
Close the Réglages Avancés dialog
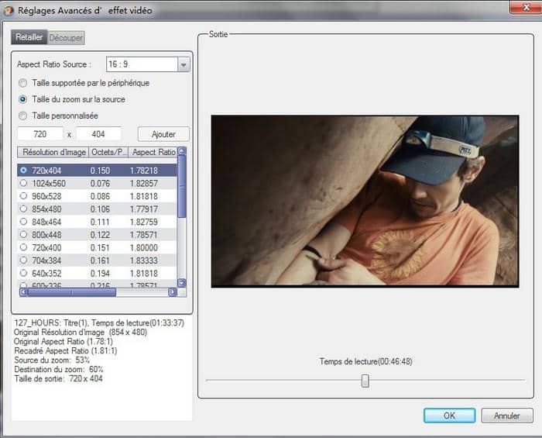point(526,7)
